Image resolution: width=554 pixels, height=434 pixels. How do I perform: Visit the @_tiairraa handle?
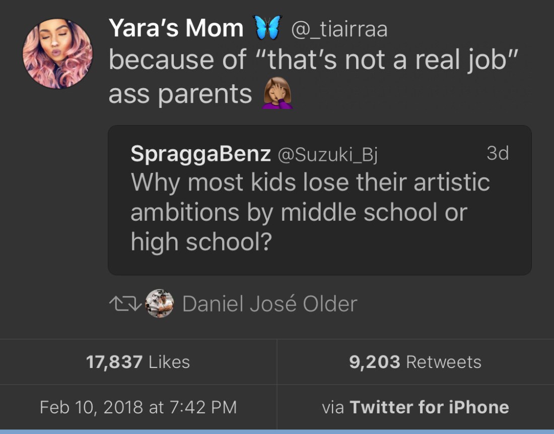coord(339,29)
